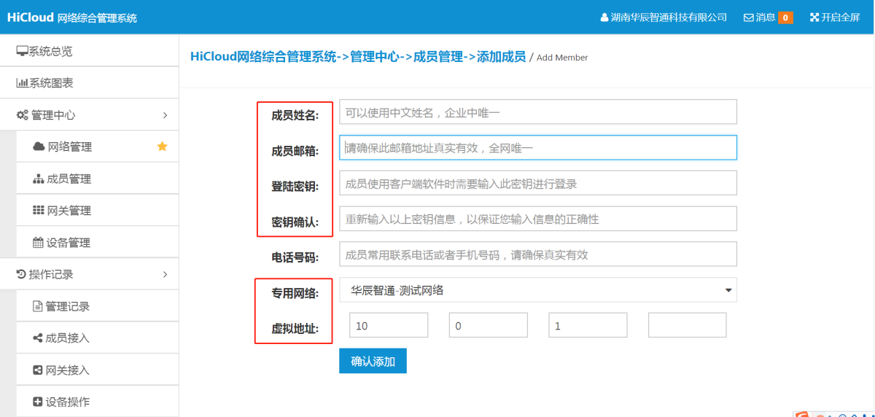Click the yellow star next to 网络管理
This screenshot has height=417, width=875.
point(162,147)
